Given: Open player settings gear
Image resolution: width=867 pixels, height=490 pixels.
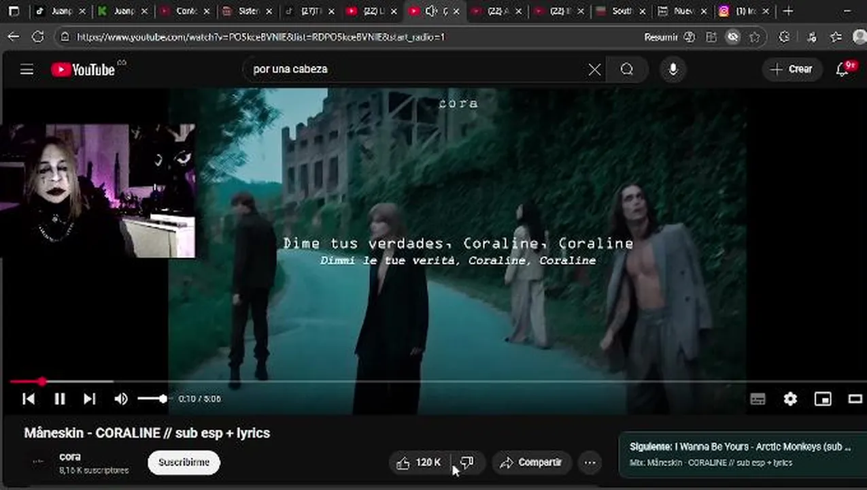Looking at the screenshot, I should [790, 399].
